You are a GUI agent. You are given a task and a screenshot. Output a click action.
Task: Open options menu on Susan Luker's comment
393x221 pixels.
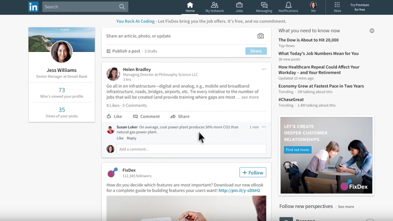(x=264, y=127)
